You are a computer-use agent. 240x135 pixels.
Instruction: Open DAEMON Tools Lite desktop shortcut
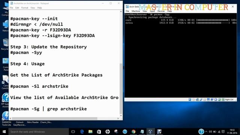[x=6, y=119]
